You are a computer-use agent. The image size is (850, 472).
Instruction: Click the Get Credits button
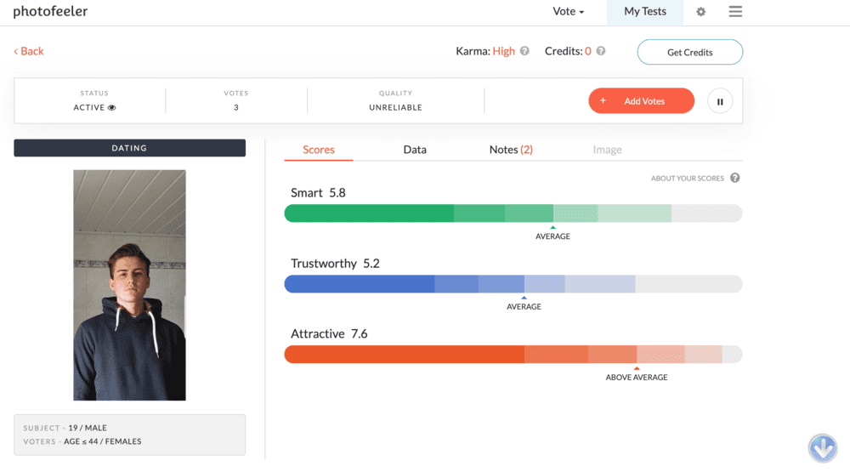point(689,52)
